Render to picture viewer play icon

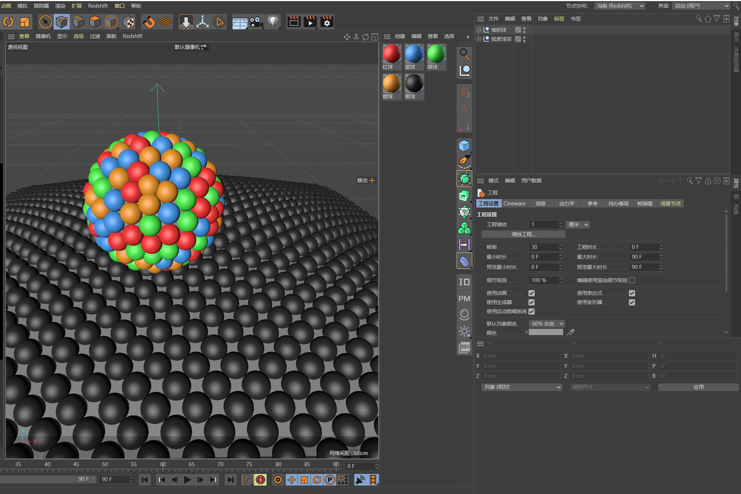pos(310,22)
